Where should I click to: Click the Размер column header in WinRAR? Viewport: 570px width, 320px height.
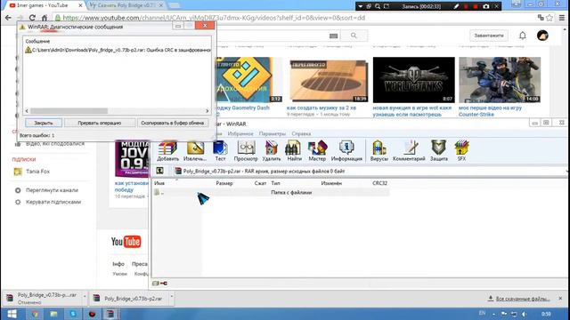224,183
